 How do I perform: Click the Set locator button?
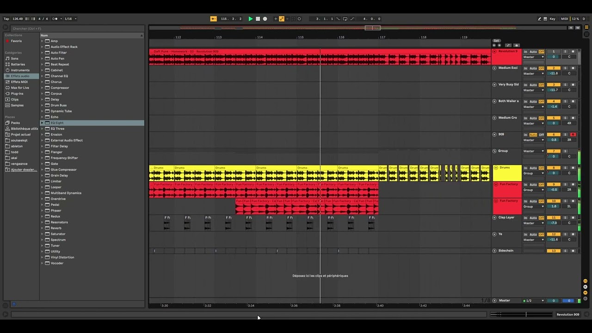coord(496,41)
